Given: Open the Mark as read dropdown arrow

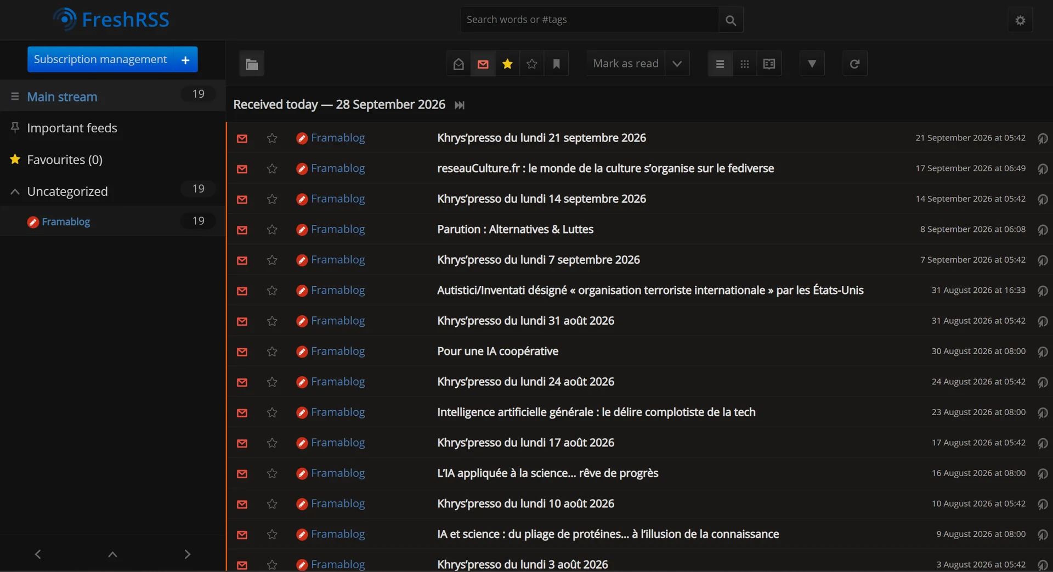Looking at the screenshot, I should pos(677,64).
